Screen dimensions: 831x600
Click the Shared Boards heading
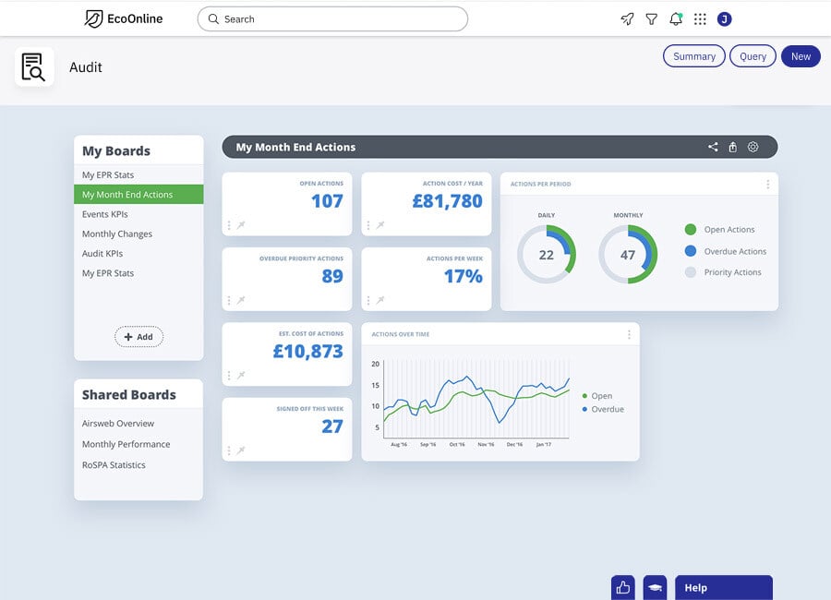click(128, 395)
